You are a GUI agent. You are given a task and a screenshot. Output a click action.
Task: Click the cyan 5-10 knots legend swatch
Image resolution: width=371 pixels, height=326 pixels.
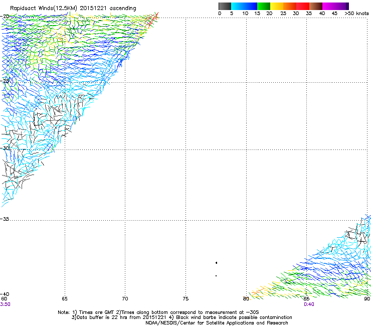(238, 6)
